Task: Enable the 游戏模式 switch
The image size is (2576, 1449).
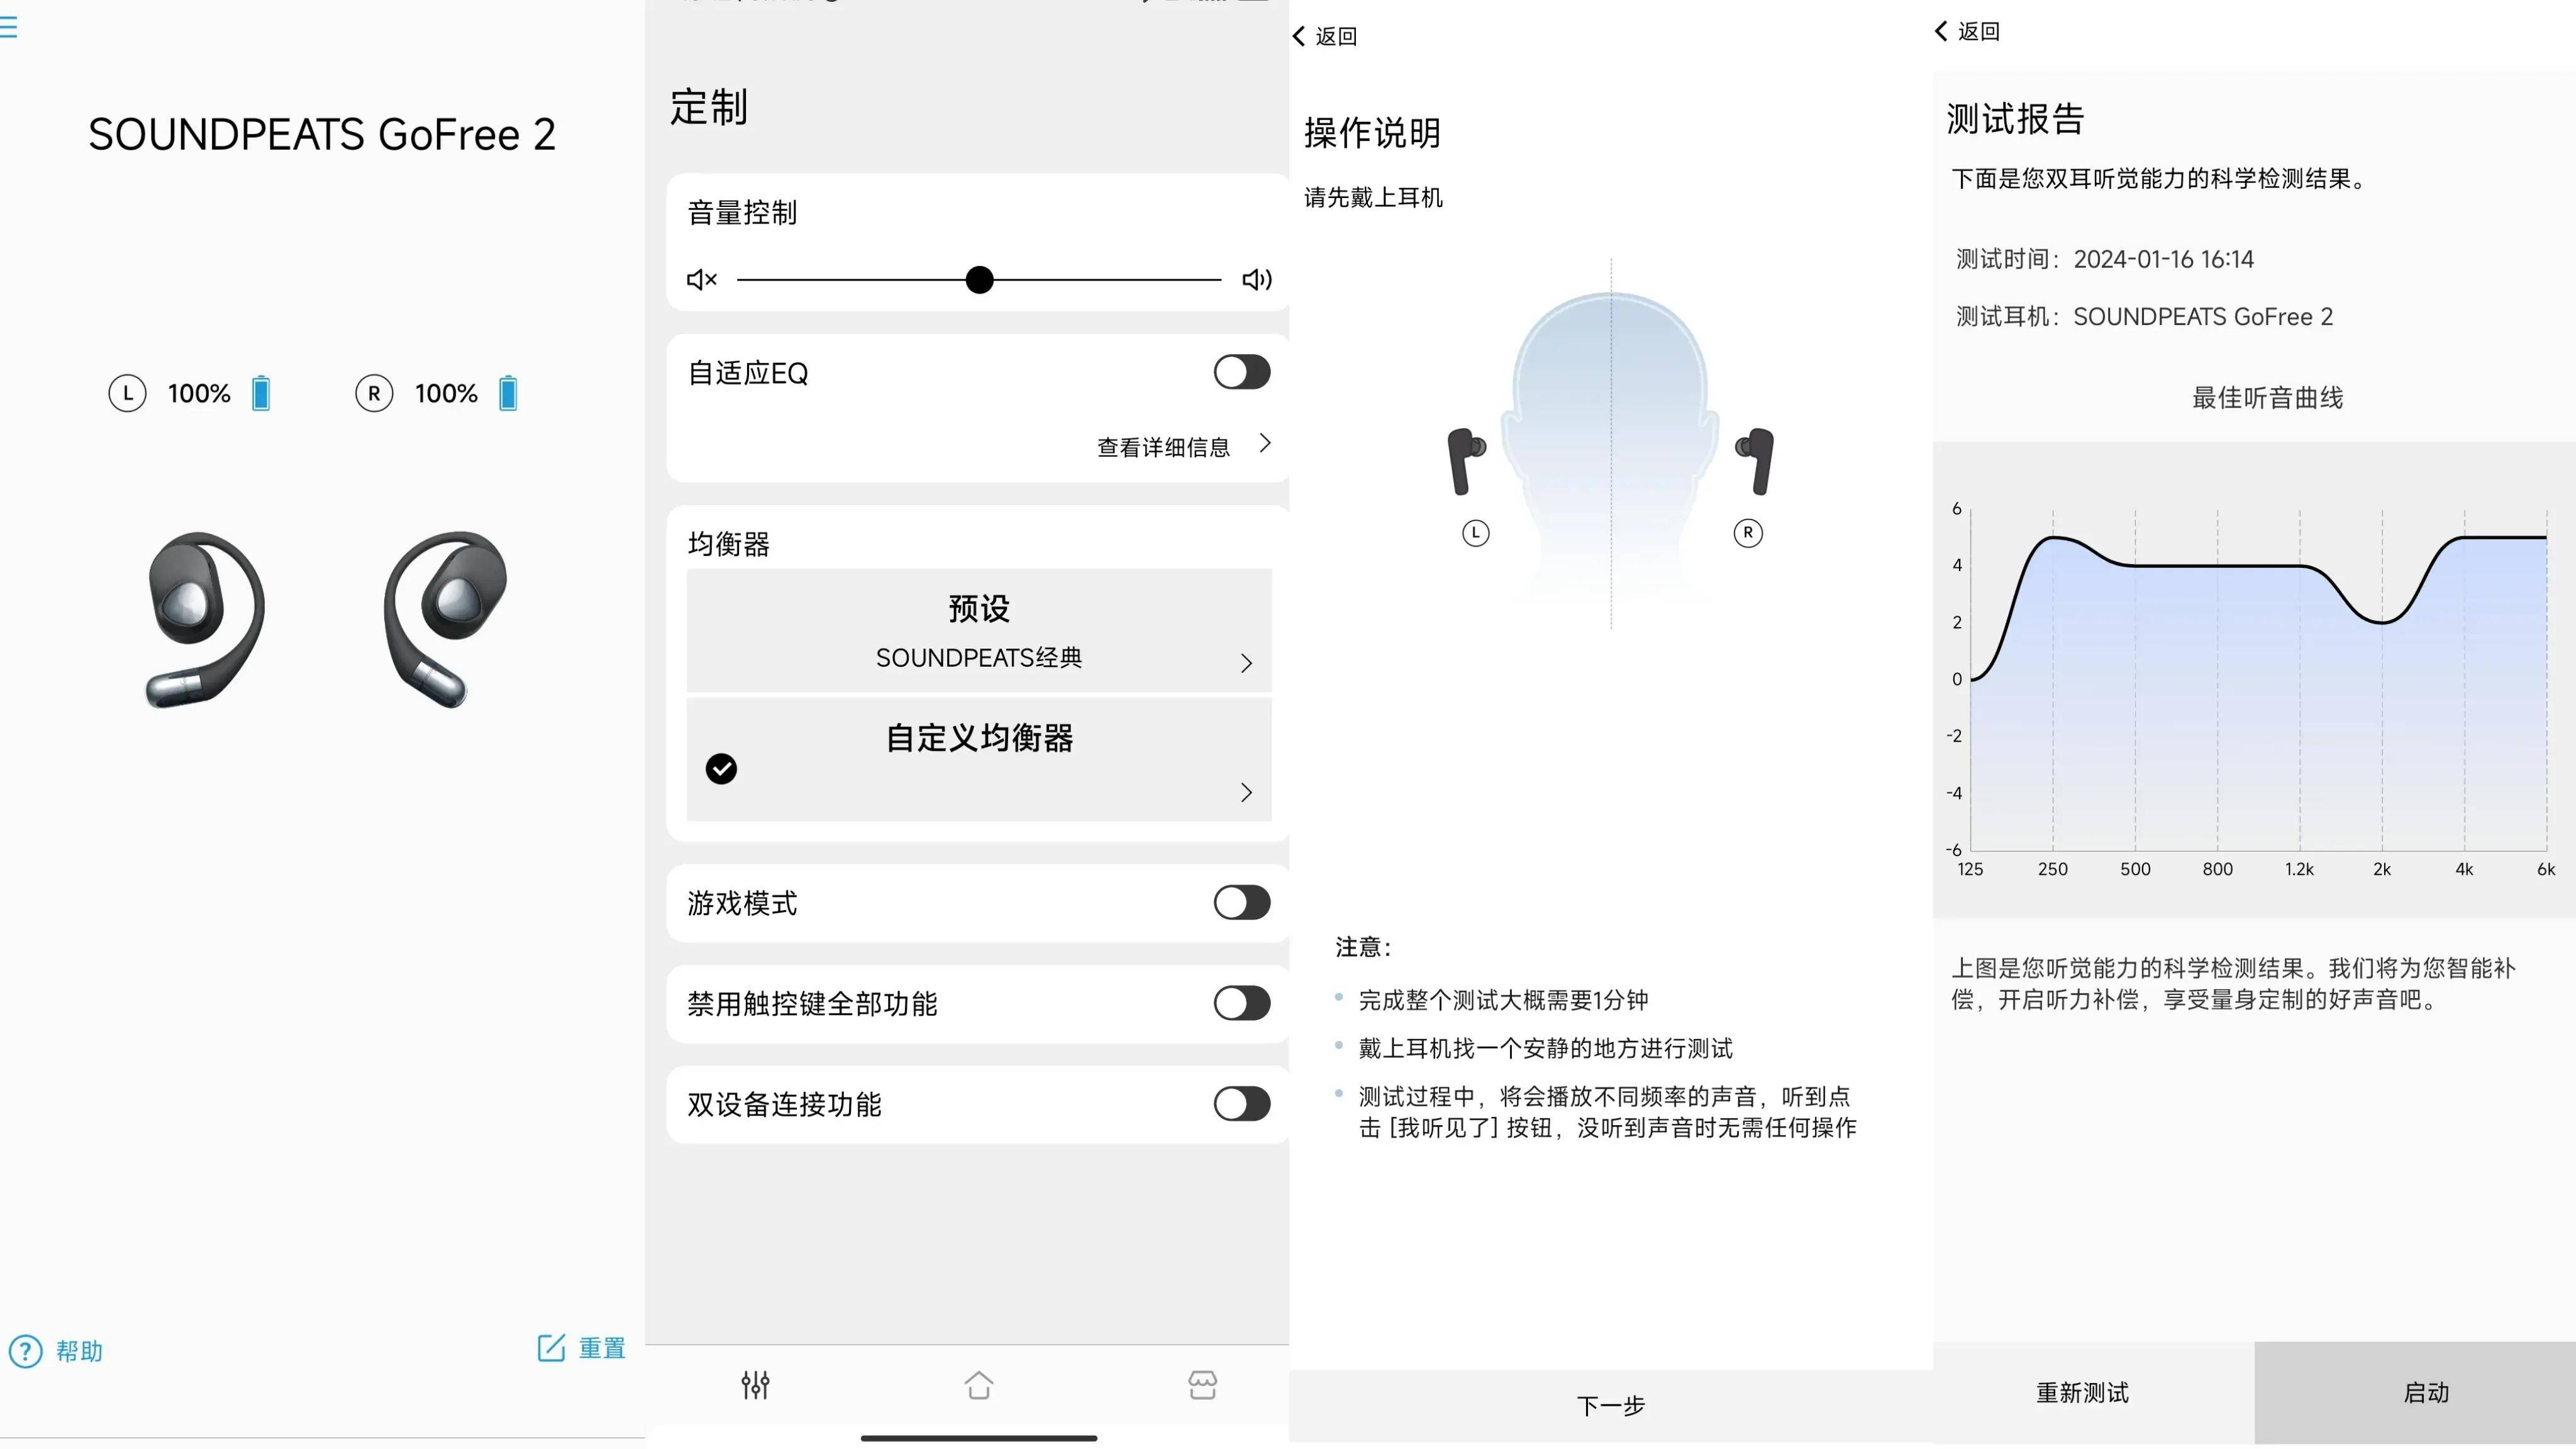Action: click(x=1242, y=902)
